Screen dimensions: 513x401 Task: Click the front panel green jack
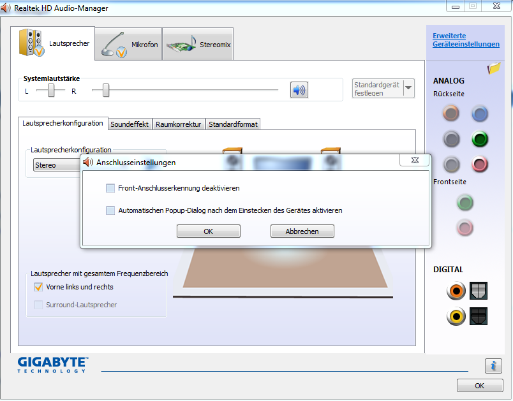[x=465, y=203]
